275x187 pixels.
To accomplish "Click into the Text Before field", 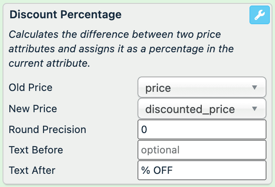I will (202, 150).
